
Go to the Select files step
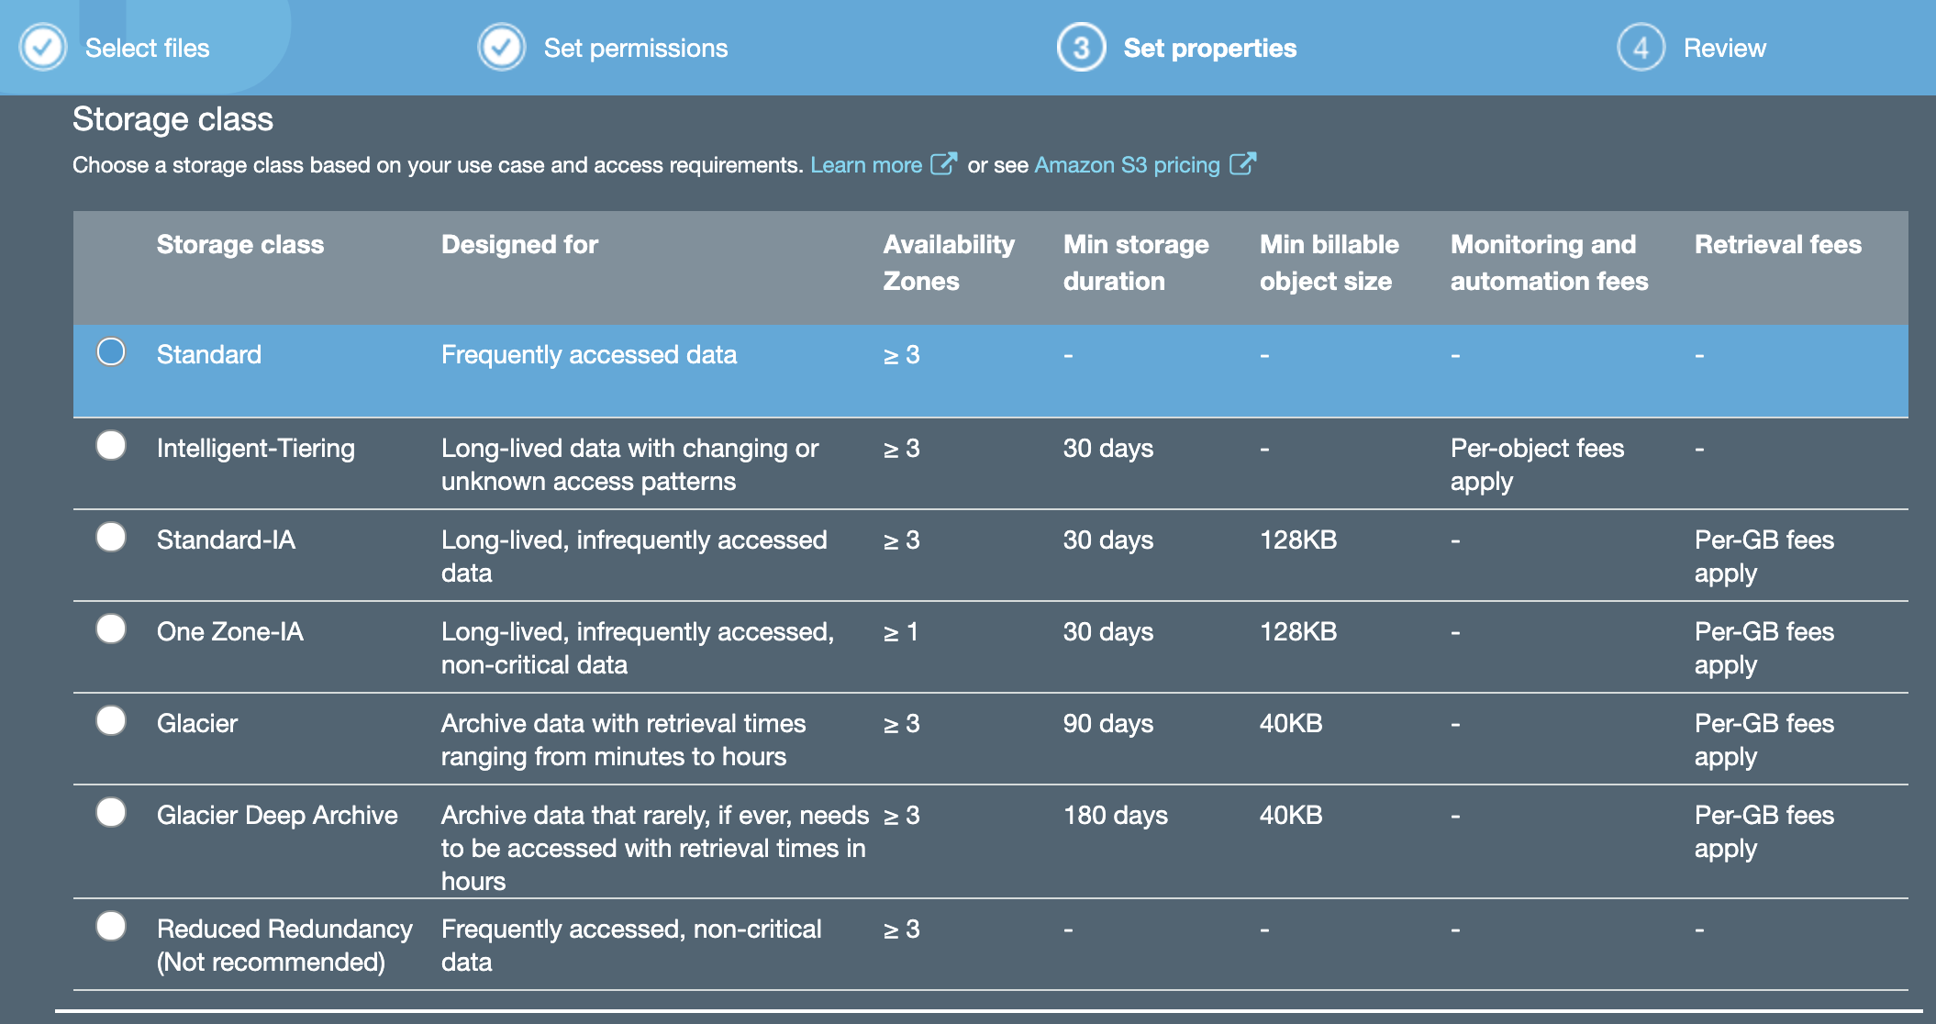[x=147, y=48]
